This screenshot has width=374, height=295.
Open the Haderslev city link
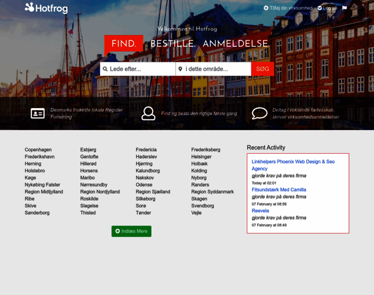click(147, 156)
